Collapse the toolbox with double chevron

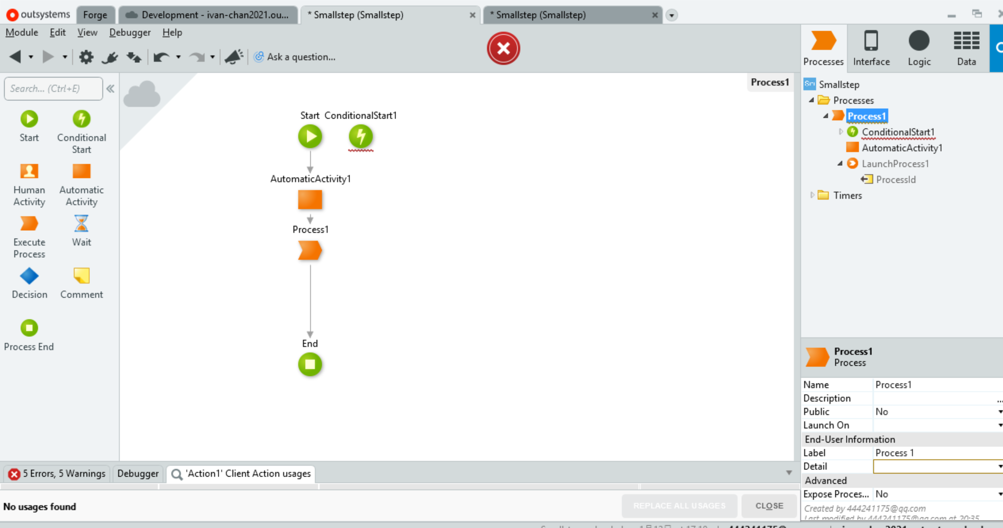(x=111, y=89)
